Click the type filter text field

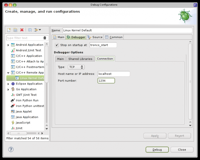[x=27, y=38]
